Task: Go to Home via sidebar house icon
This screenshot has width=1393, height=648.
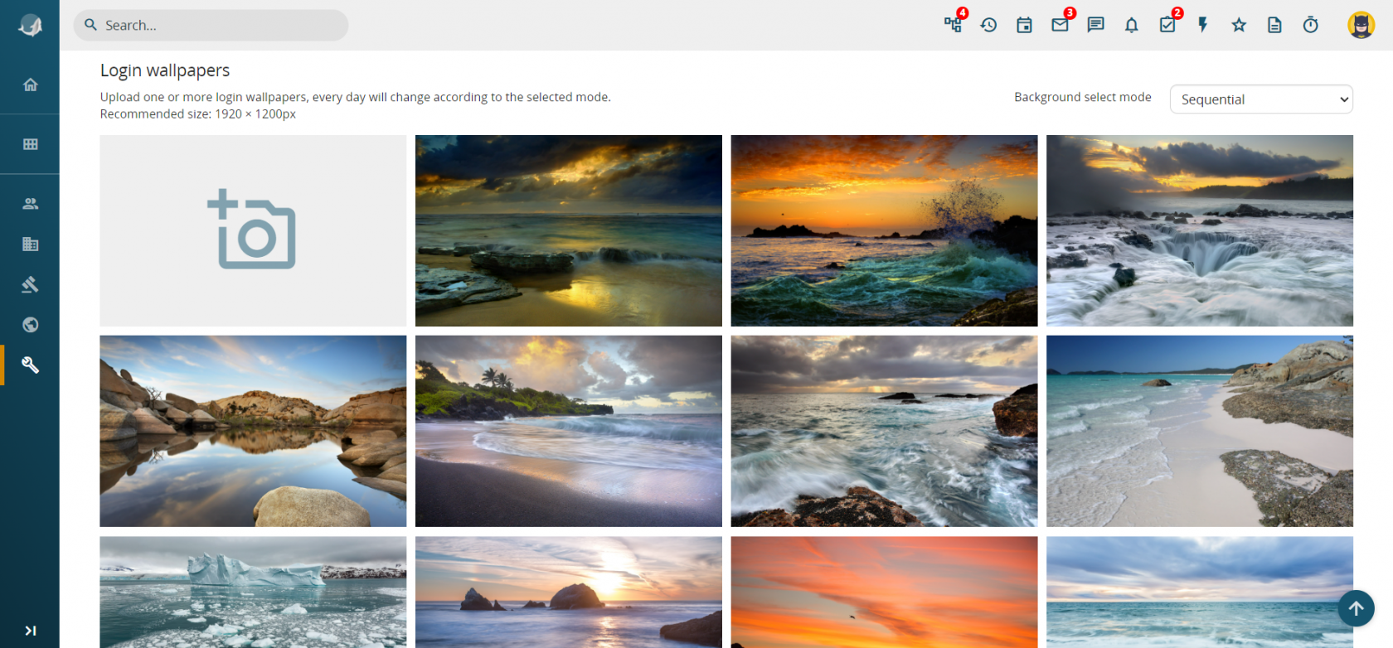Action: pyautogui.click(x=31, y=85)
